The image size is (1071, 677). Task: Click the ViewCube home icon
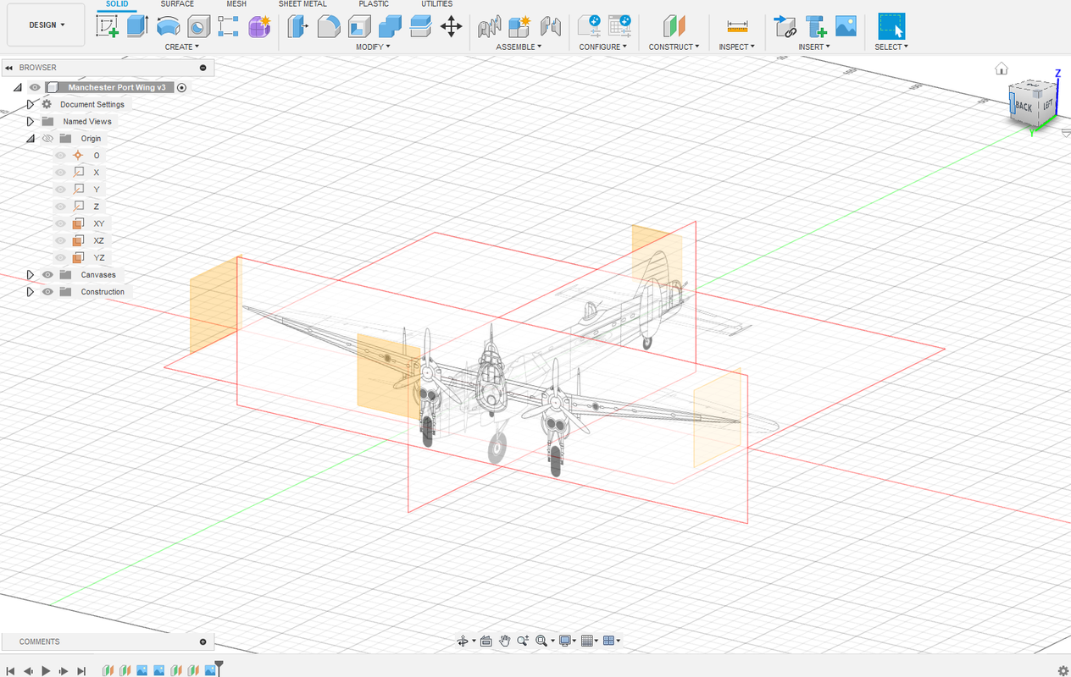point(1002,69)
